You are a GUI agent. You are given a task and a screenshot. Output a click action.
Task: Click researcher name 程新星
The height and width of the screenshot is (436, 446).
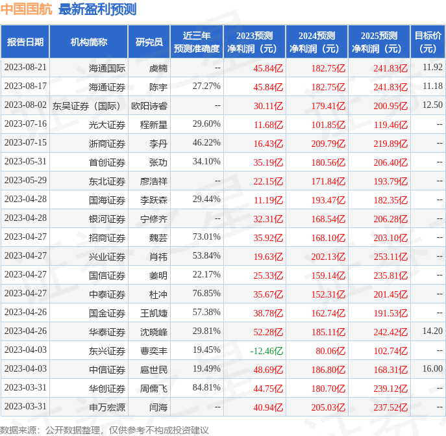[x=154, y=125]
